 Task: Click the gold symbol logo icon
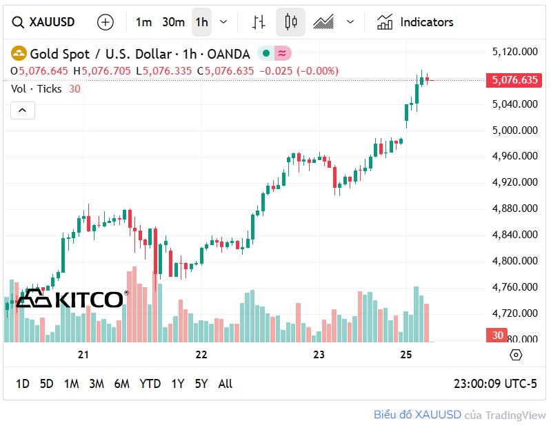tap(19, 53)
